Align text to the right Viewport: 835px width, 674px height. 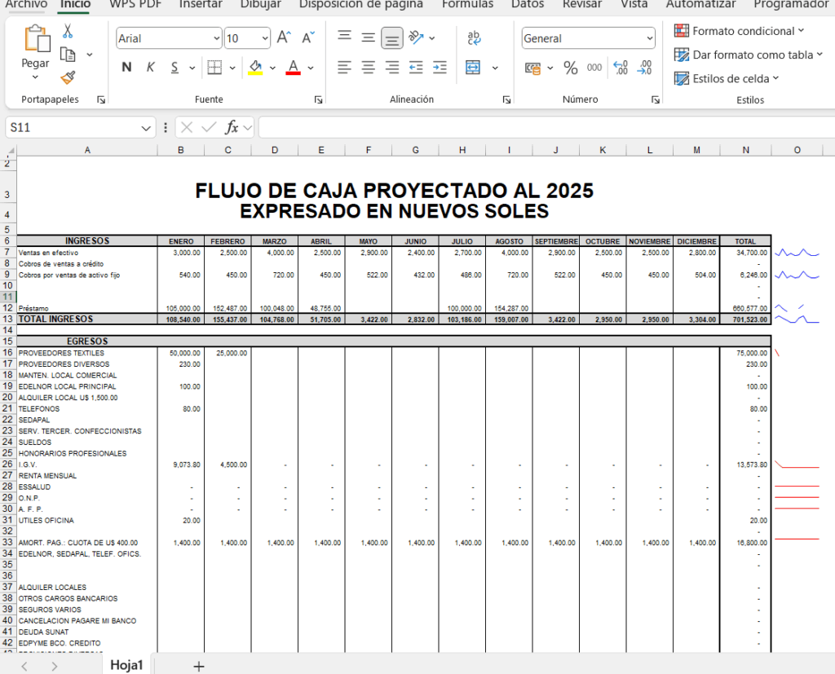click(392, 68)
